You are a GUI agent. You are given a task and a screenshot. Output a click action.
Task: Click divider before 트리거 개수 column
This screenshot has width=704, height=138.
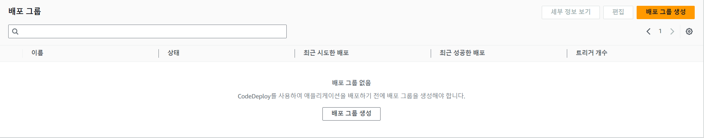[567, 53]
